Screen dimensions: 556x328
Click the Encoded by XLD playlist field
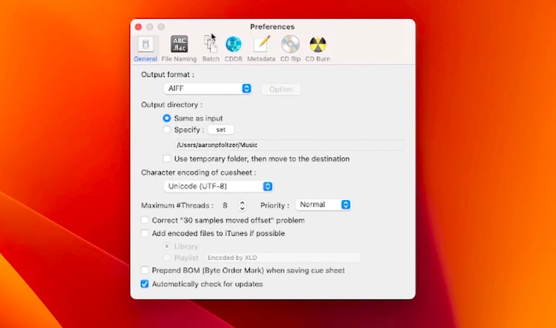[x=283, y=258]
